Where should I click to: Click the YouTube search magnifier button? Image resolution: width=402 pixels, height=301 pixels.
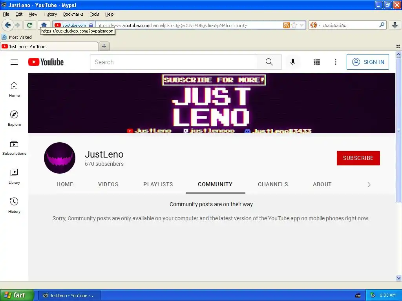coord(269,62)
